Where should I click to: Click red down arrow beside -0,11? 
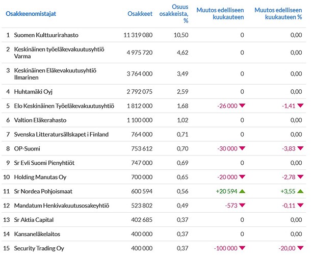[300, 205]
